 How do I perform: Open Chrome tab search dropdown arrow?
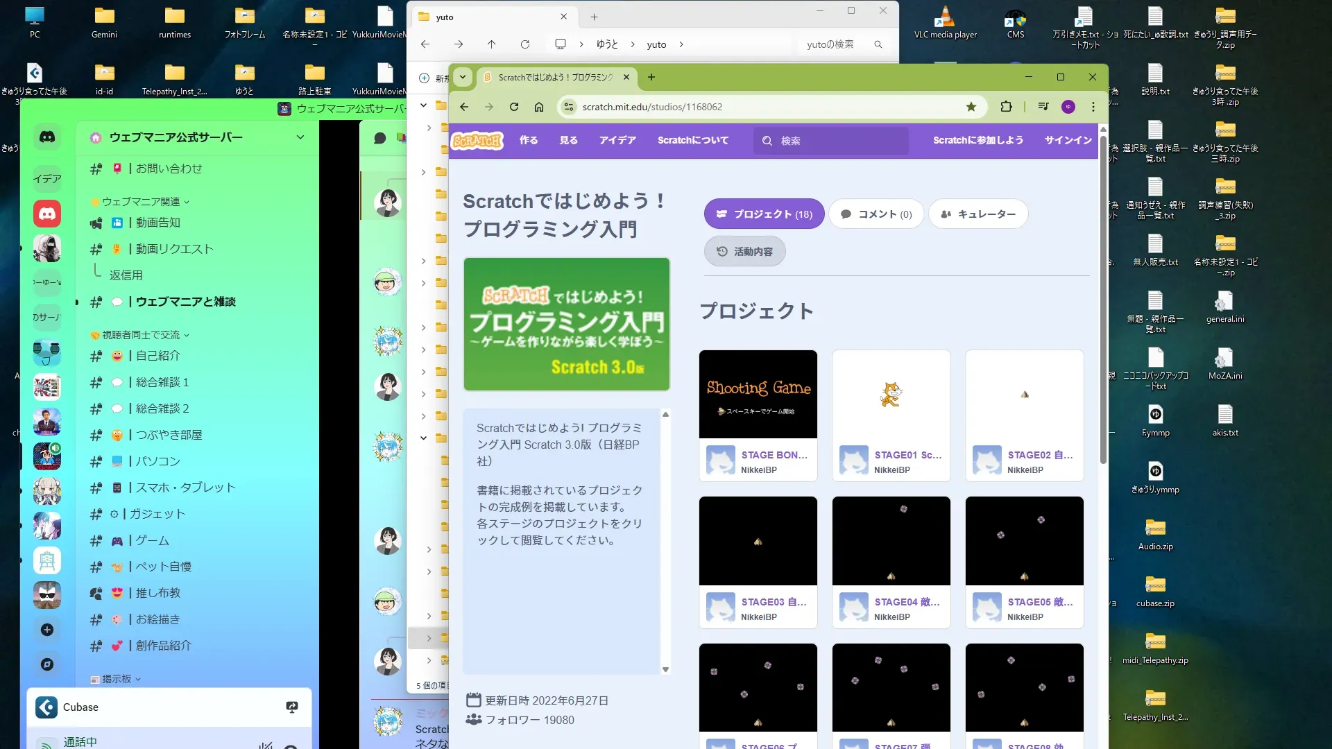[x=463, y=77]
